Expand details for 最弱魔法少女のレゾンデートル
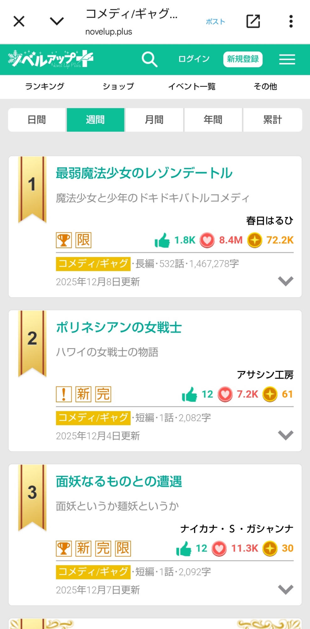The height and width of the screenshot is (629, 310). coord(286,281)
